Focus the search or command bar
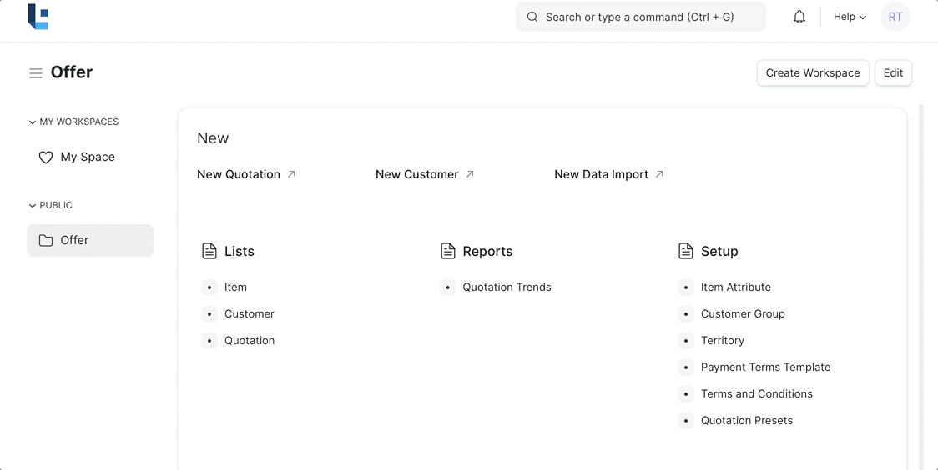This screenshot has width=938, height=470. [x=640, y=17]
